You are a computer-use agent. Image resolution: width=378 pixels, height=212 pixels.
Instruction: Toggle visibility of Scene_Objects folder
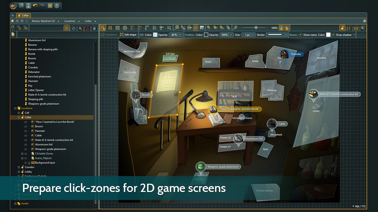(25, 158)
